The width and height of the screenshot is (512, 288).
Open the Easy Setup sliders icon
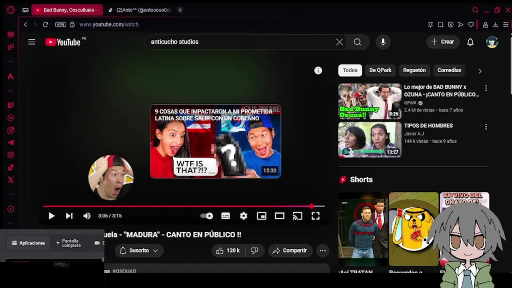pyautogui.click(x=506, y=24)
